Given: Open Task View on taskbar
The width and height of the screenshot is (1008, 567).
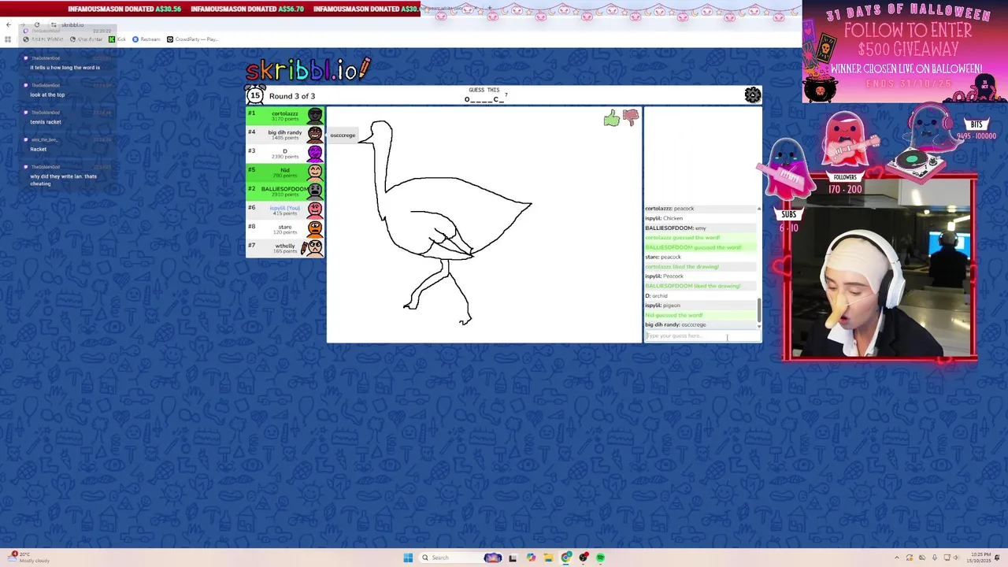Looking at the screenshot, I should tap(513, 558).
